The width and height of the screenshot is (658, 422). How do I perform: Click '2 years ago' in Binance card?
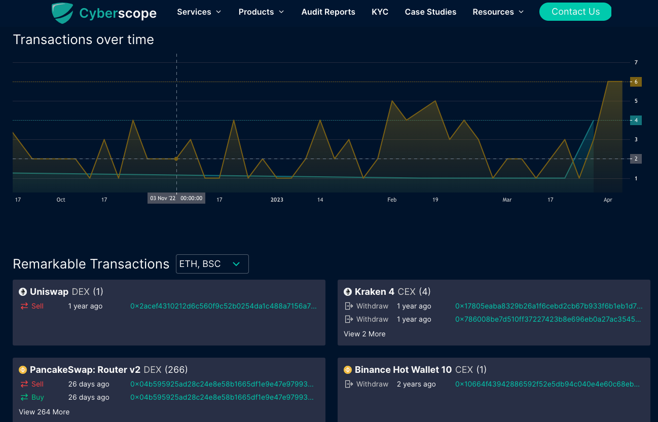[x=416, y=384]
